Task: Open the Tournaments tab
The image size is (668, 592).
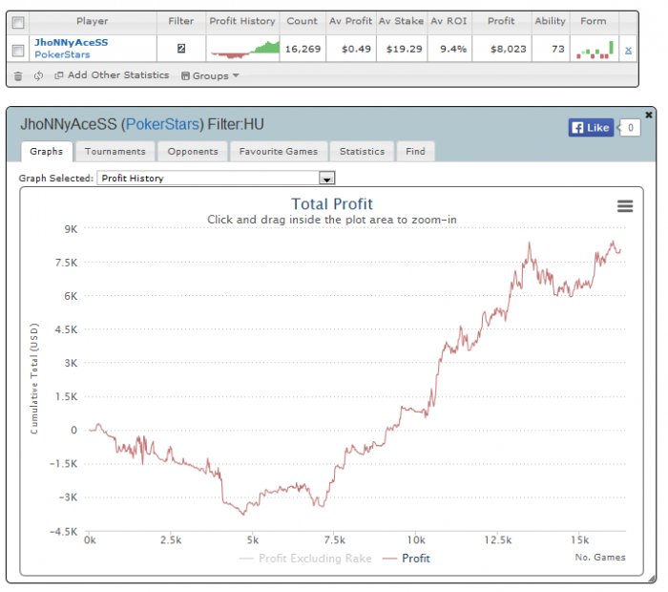Action: 115,151
